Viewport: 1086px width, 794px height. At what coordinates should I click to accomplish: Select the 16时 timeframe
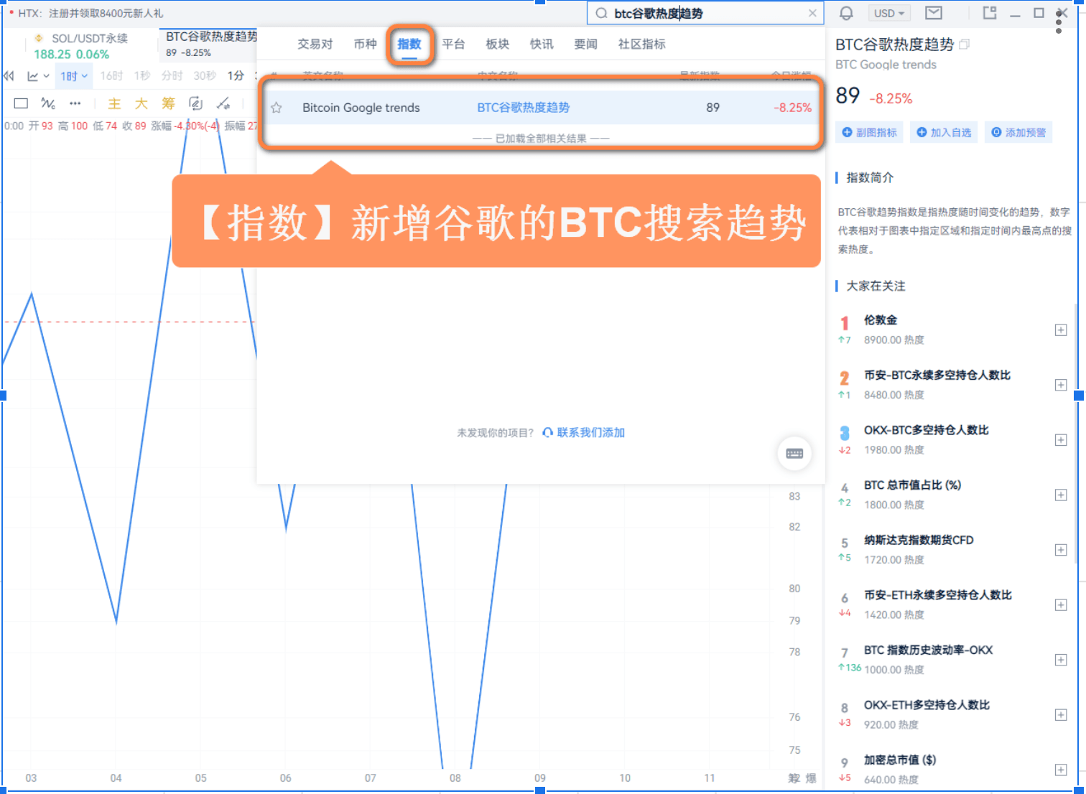(111, 75)
